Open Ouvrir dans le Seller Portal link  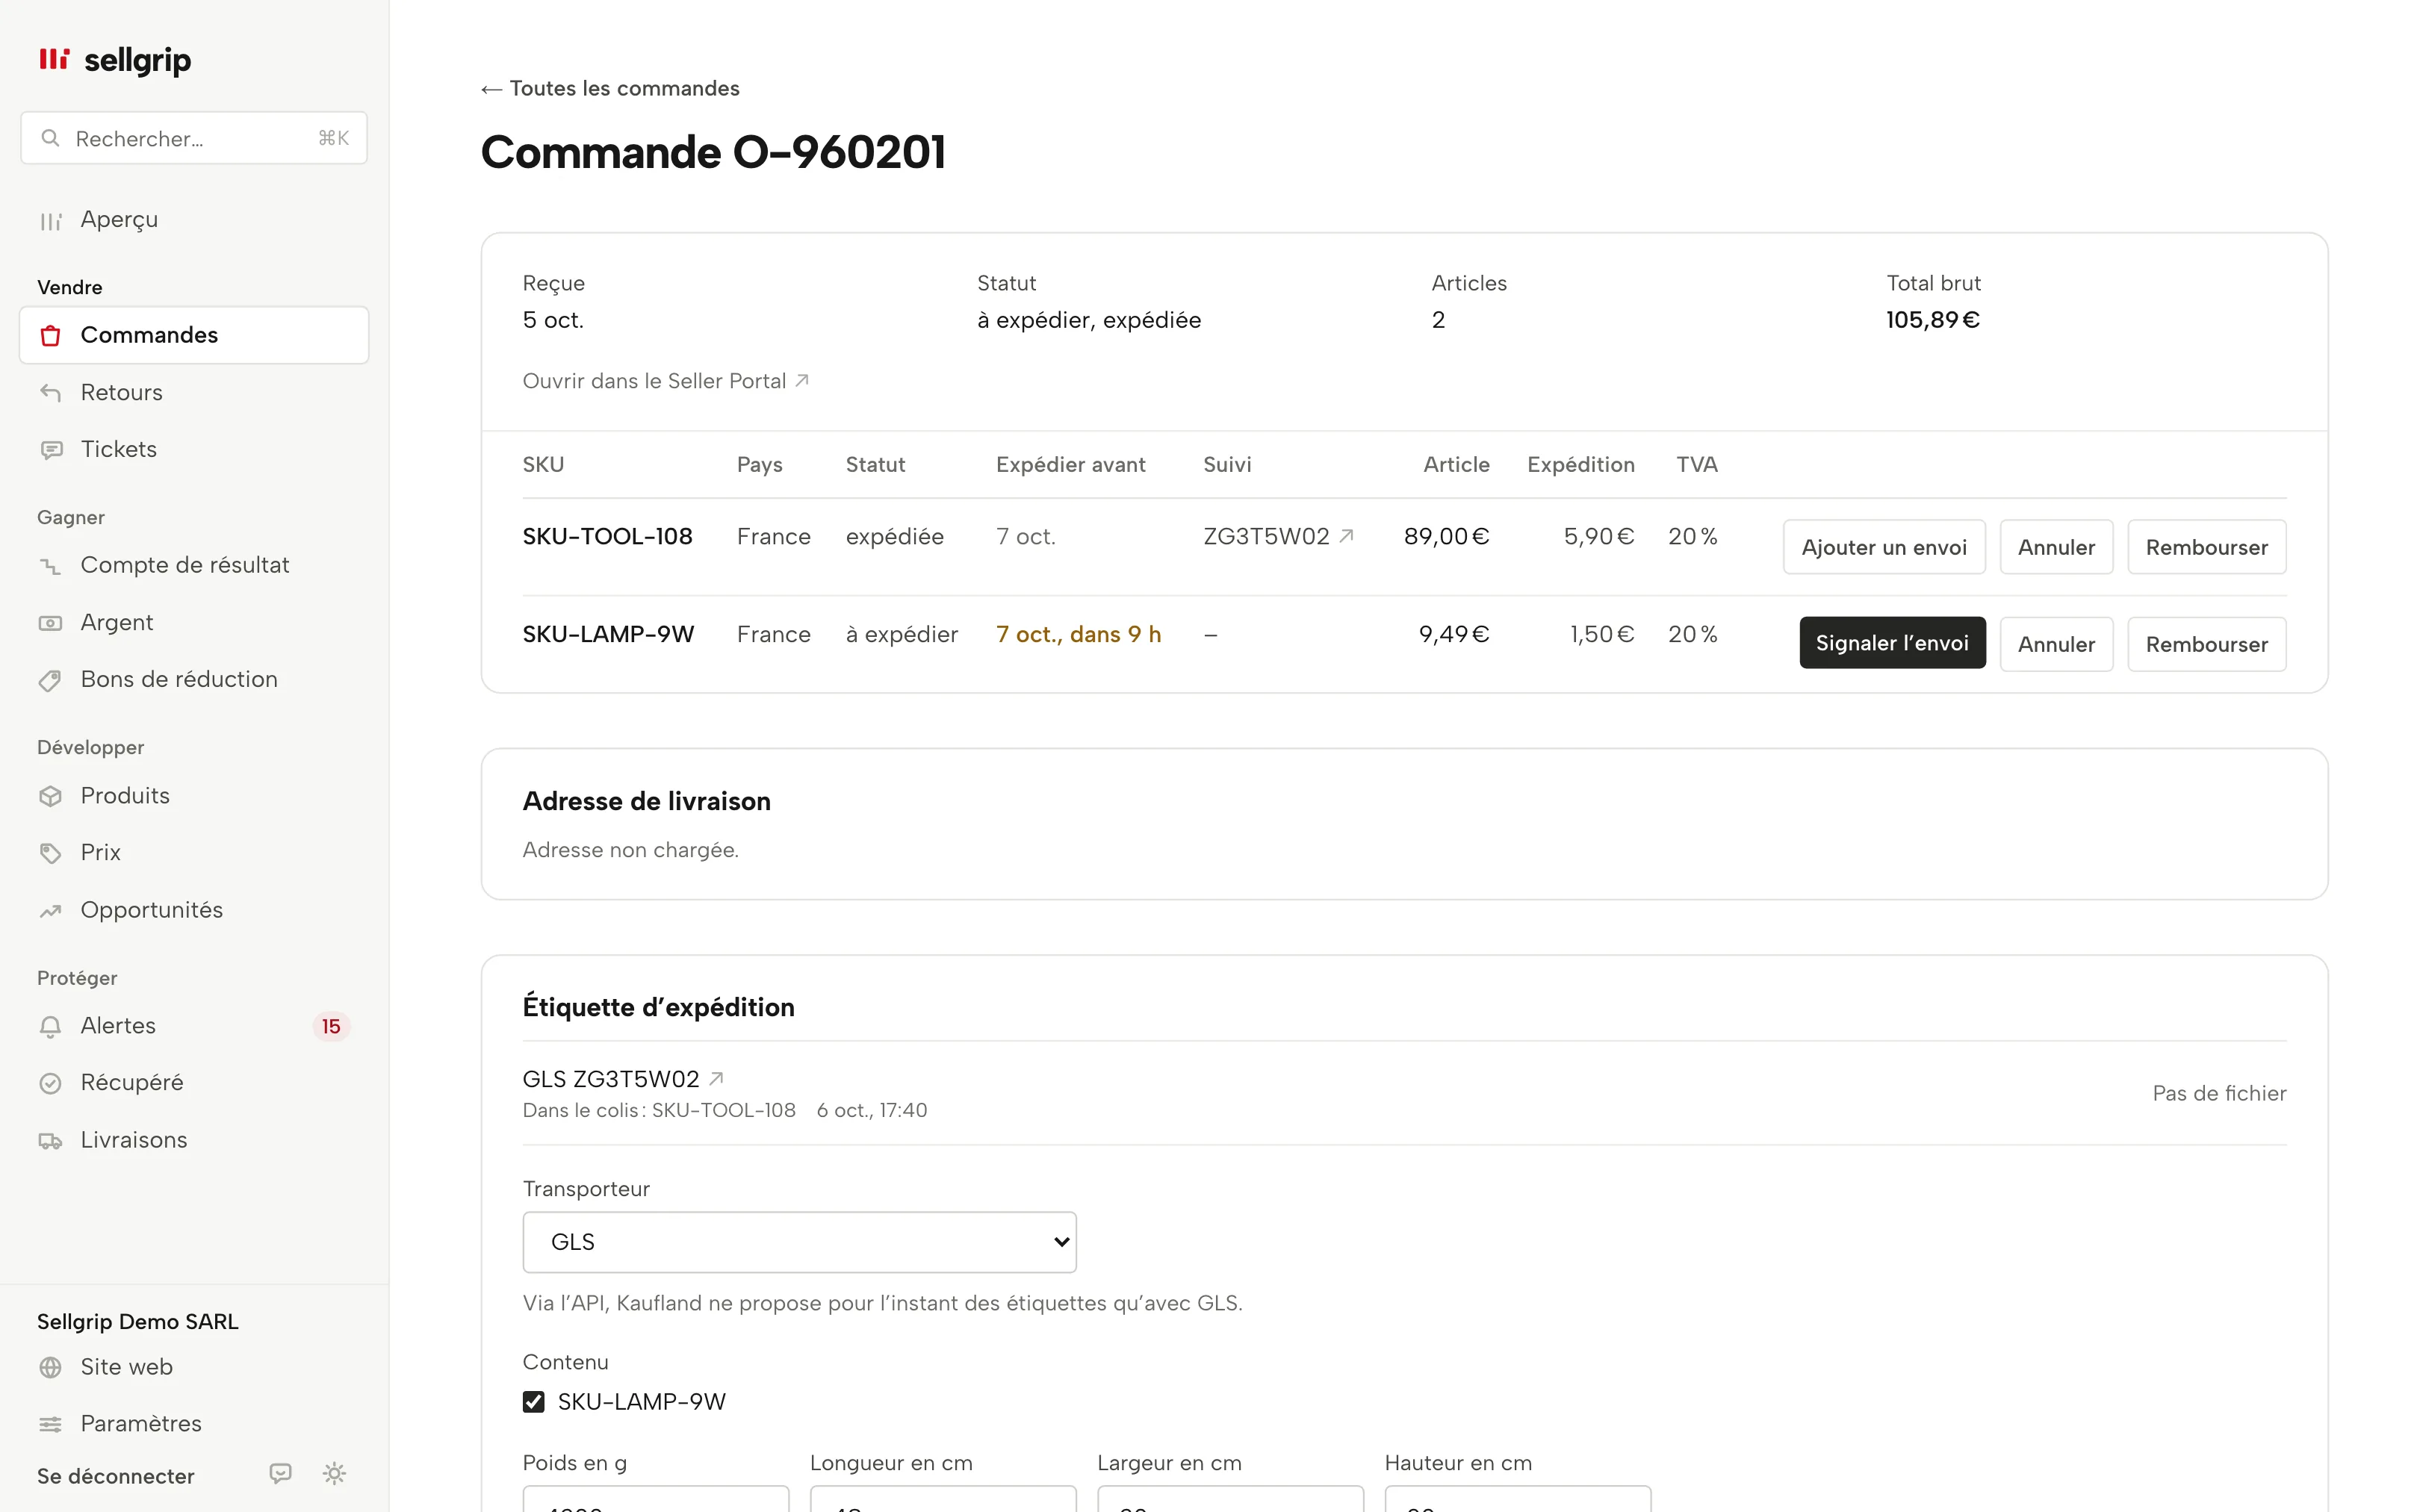[x=666, y=381]
